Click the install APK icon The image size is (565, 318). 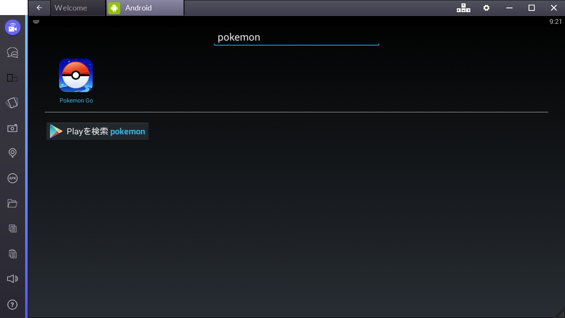click(13, 178)
